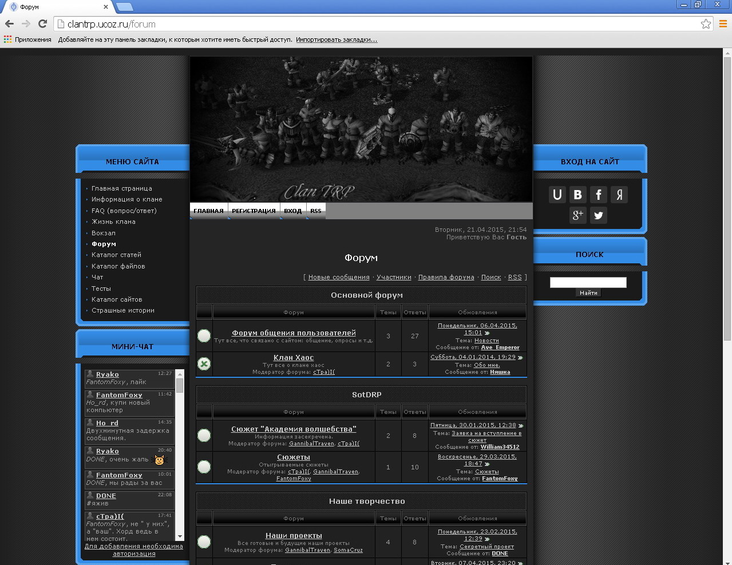Open the Chrome menu icon
The height and width of the screenshot is (565, 732).
[x=723, y=24]
